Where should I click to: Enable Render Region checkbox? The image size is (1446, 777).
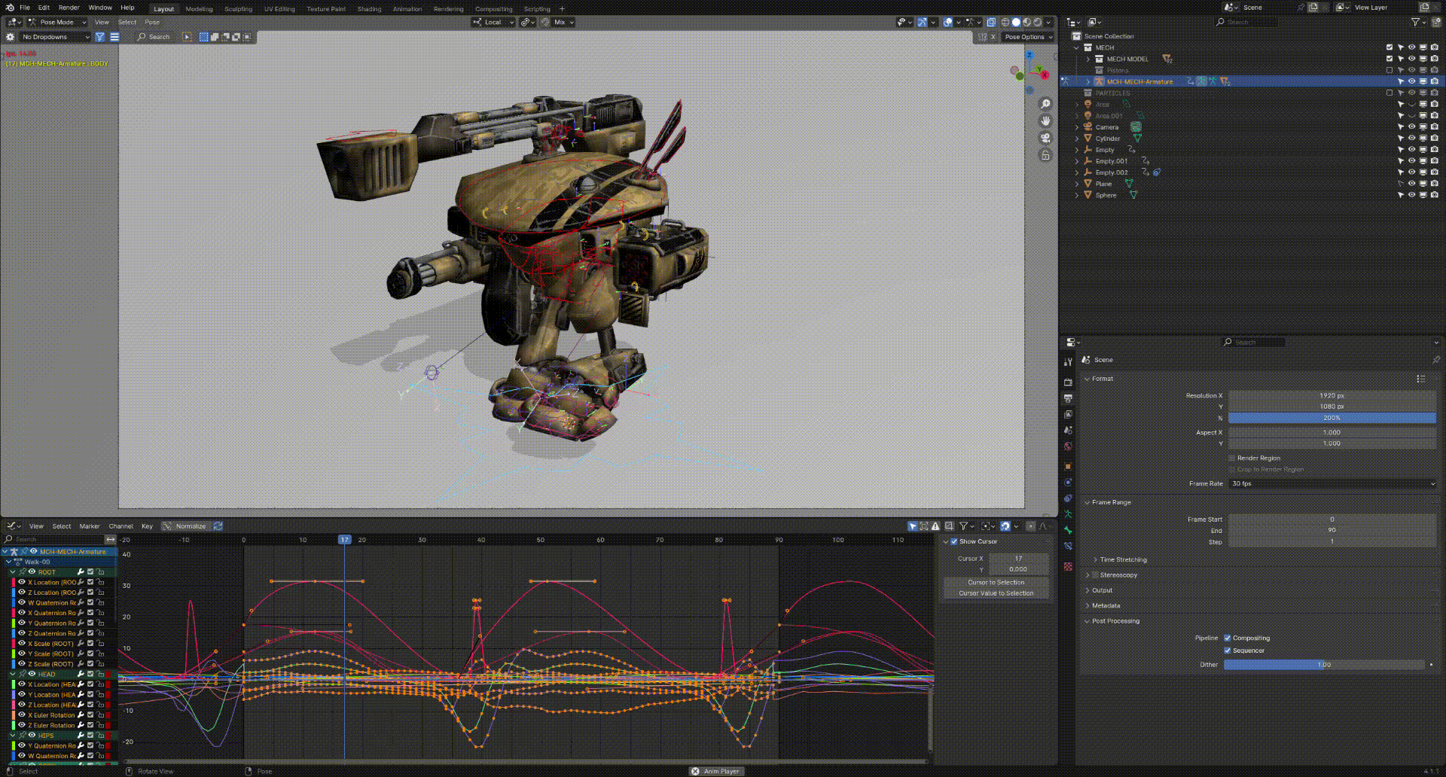[x=1232, y=458]
